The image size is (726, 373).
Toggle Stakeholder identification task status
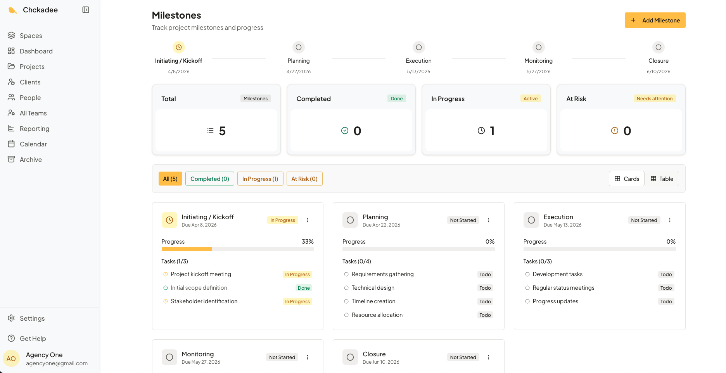166,301
